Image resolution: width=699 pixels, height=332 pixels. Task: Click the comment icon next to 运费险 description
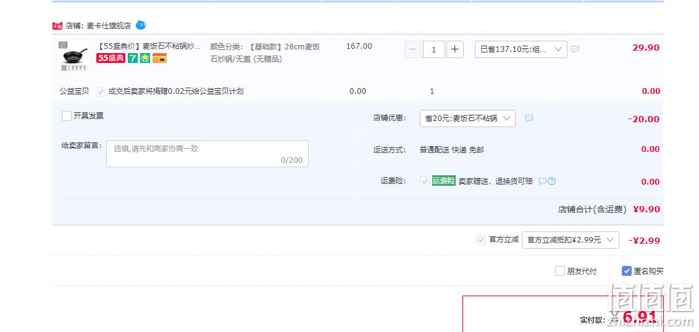[543, 181]
